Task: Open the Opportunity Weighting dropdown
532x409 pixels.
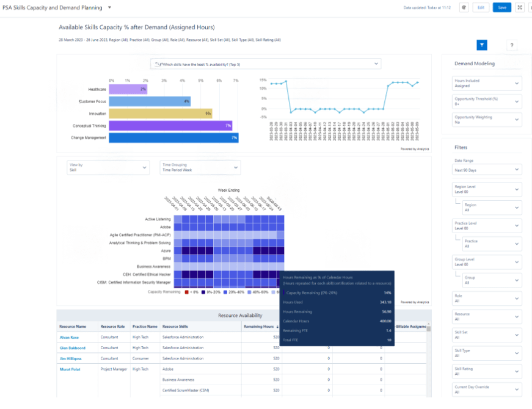Action: 487,120
